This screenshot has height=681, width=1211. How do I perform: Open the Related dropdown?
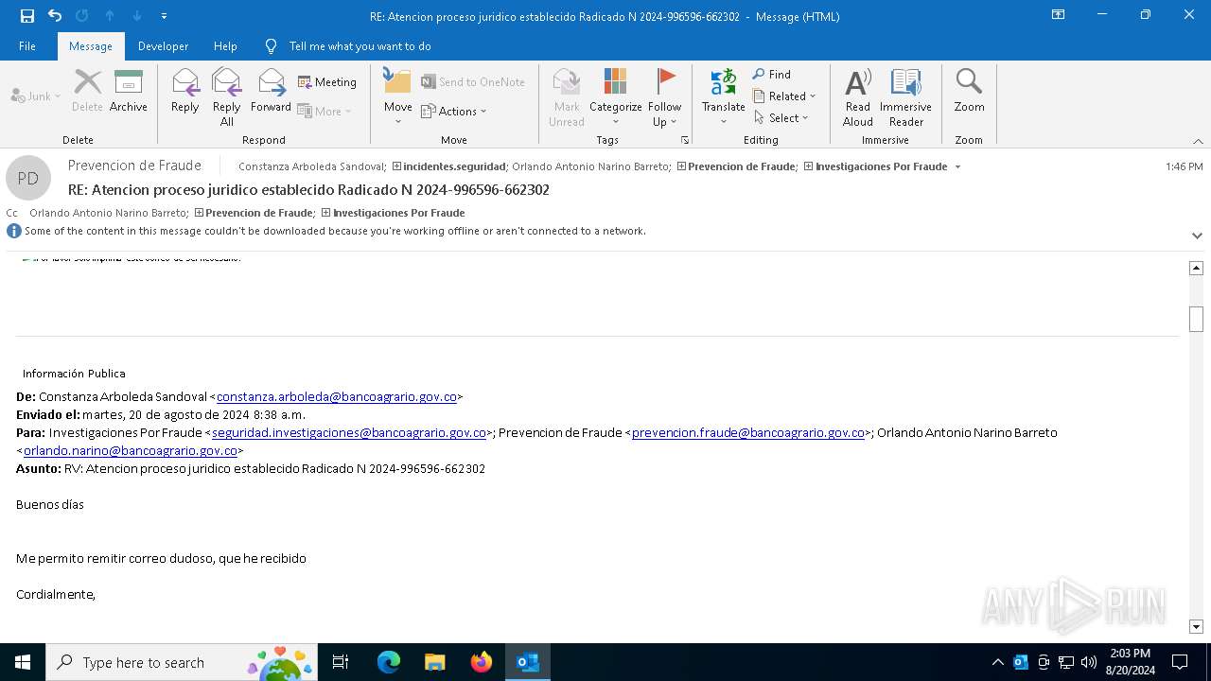784,96
